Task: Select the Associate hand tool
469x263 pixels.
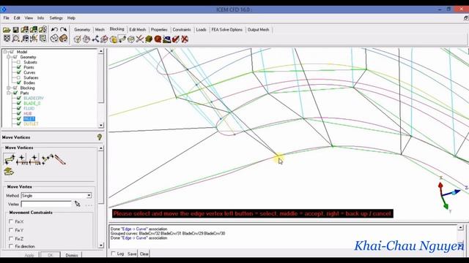Action: [x=113, y=39]
